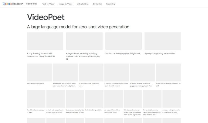Click the caption 'A robot cat eating spaghetti, digital art.'

(123, 54)
